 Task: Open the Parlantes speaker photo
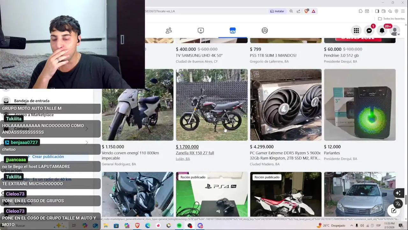coord(360,105)
